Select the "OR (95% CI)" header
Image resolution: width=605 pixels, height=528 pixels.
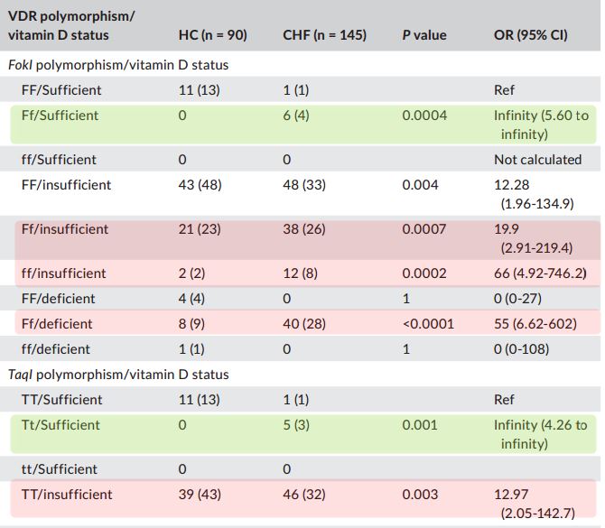click(530, 35)
